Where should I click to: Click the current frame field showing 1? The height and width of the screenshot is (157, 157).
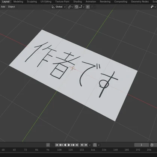coord(142,145)
